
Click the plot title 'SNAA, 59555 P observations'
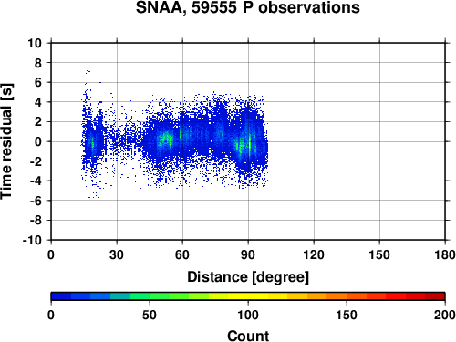point(248,7)
